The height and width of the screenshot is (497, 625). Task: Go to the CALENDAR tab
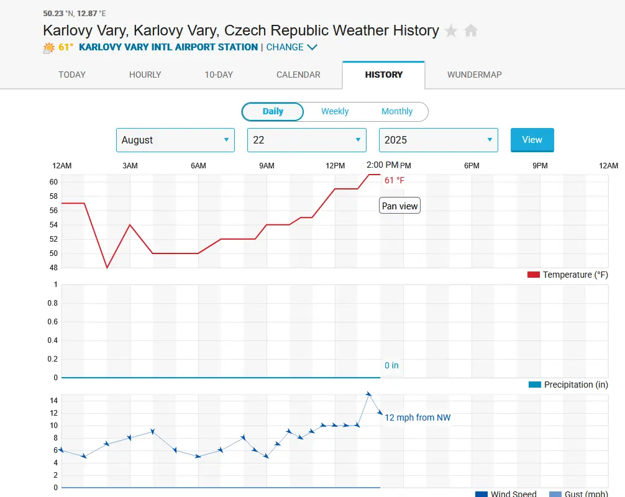[x=298, y=75]
